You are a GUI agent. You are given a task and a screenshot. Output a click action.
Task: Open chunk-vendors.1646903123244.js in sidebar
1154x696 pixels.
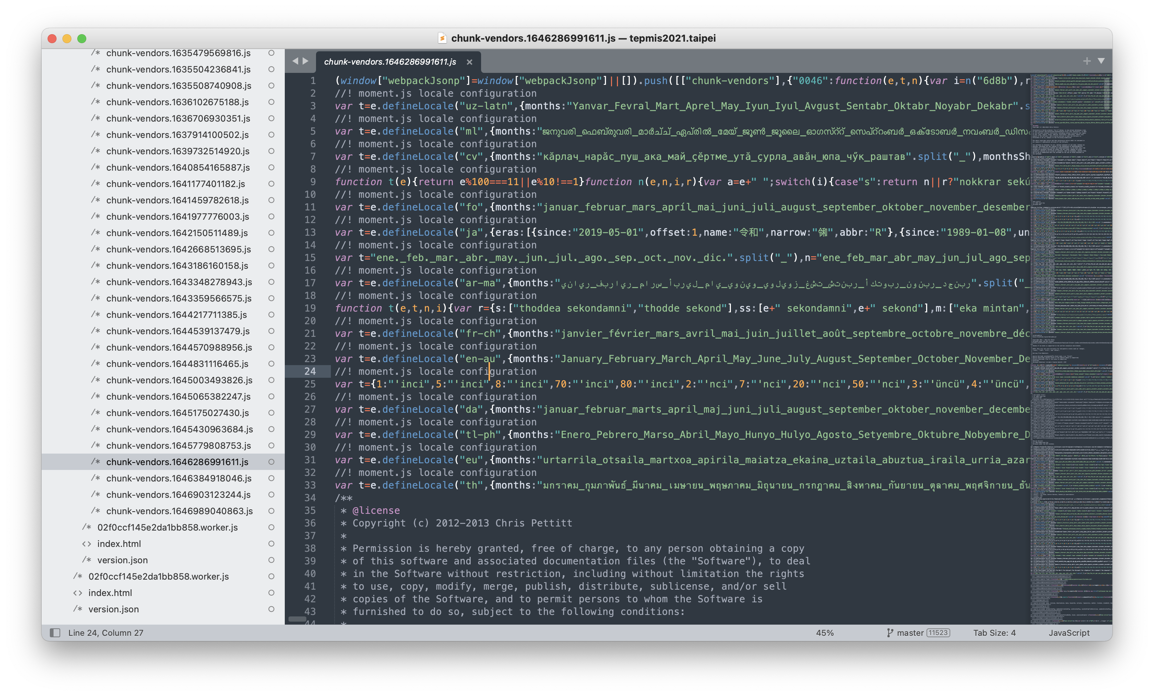178,494
